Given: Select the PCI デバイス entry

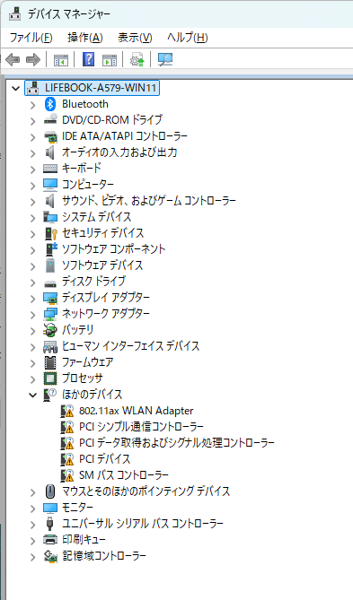Looking at the screenshot, I should click(x=104, y=459).
